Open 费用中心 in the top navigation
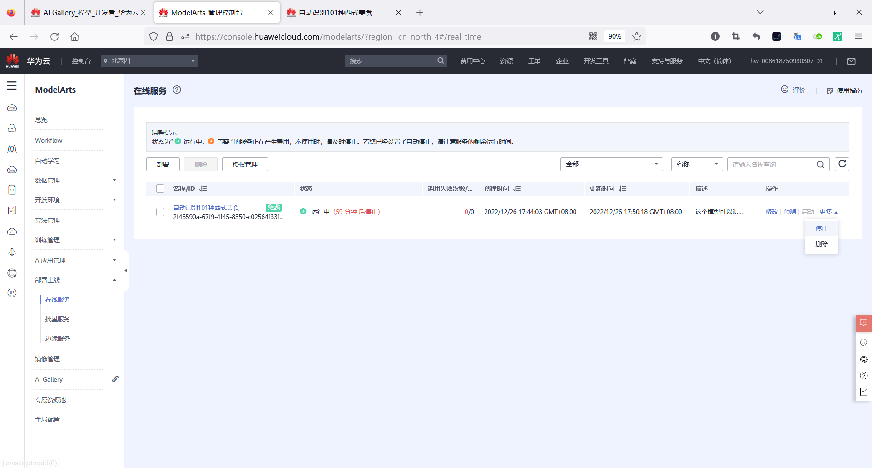The height and width of the screenshot is (468, 872). [472, 61]
